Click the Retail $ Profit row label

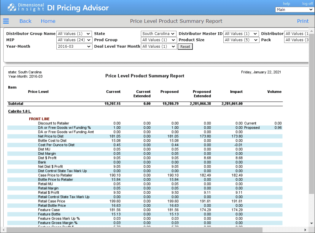click(x=48, y=193)
